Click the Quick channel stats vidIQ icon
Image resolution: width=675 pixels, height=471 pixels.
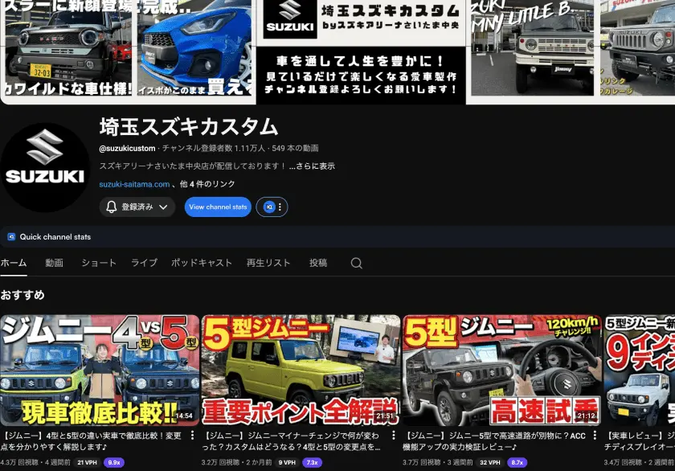click(x=11, y=237)
